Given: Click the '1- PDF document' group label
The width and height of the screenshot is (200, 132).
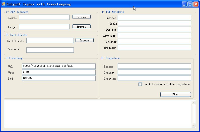Looking at the screenshot, I should point(17,12).
